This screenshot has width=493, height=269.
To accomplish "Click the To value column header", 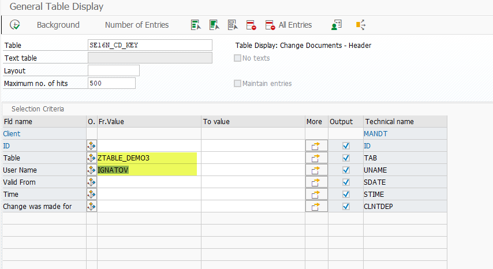I will pyautogui.click(x=253, y=122).
